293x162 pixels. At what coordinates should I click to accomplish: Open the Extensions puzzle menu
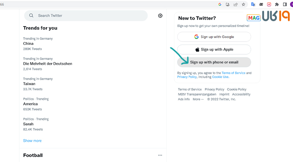click(277, 4)
